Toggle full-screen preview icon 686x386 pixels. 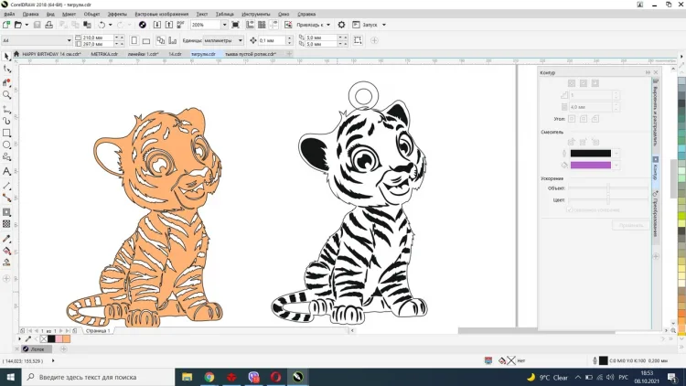(x=235, y=25)
